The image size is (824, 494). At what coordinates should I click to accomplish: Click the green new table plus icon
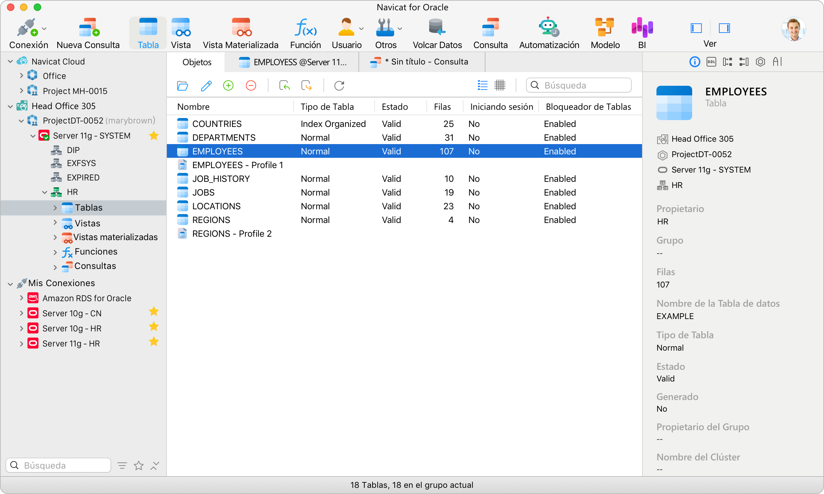(228, 85)
